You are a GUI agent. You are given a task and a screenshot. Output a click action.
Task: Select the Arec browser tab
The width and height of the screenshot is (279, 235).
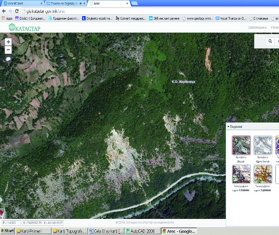click(x=108, y=4)
